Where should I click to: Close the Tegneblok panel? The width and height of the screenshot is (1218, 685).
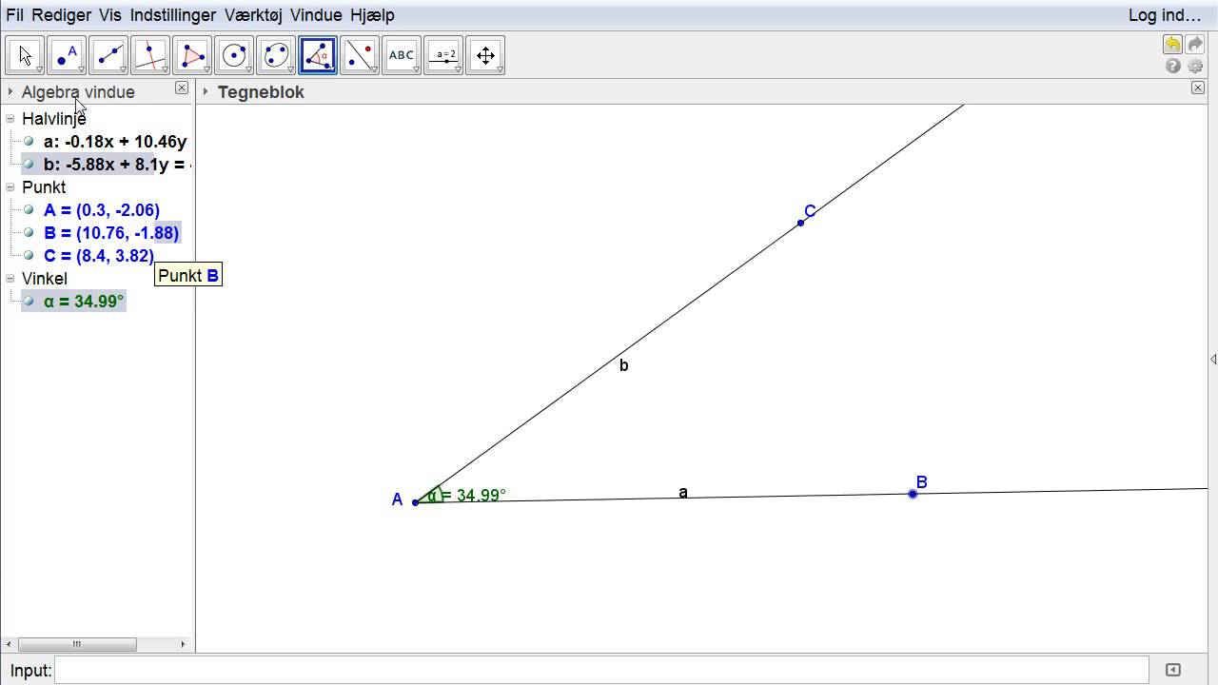pyautogui.click(x=1198, y=88)
